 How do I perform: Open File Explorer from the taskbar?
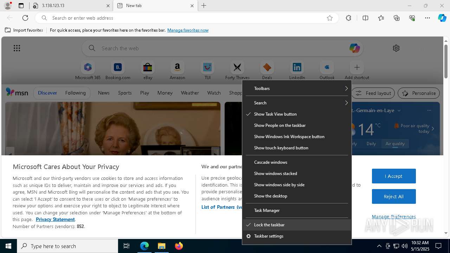(x=161, y=246)
